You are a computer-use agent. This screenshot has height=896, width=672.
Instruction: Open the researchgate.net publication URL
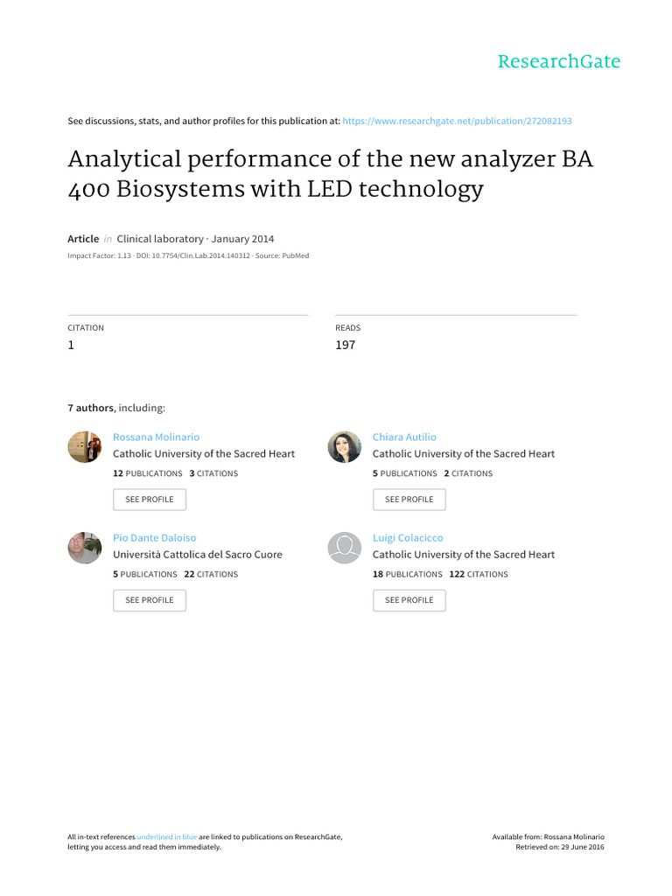[x=457, y=121]
